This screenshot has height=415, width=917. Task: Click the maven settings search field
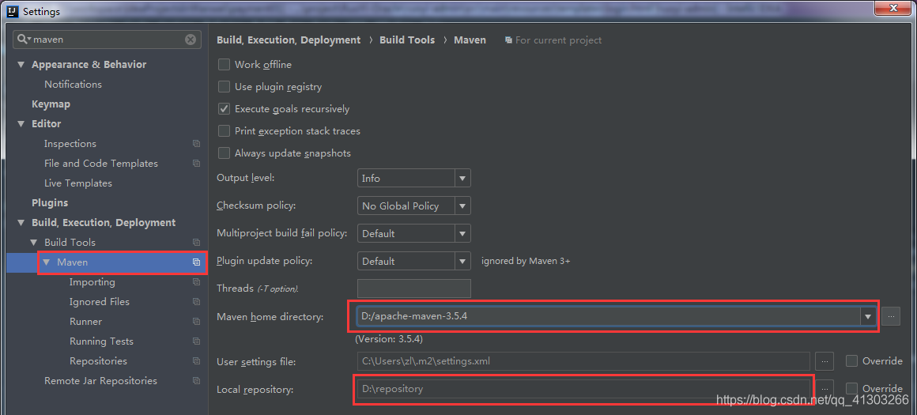[x=107, y=40]
